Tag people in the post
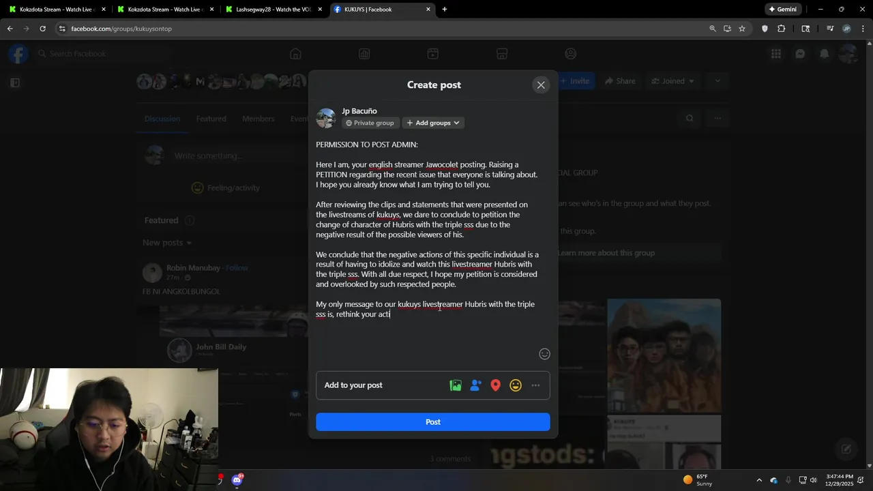Viewport: 873px width, 491px height. click(x=475, y=385)
